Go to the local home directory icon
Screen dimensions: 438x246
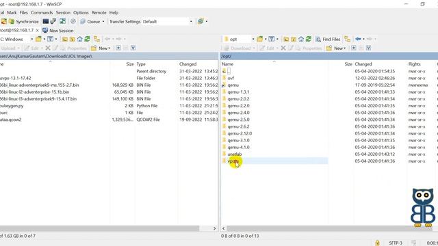point(79,40)
